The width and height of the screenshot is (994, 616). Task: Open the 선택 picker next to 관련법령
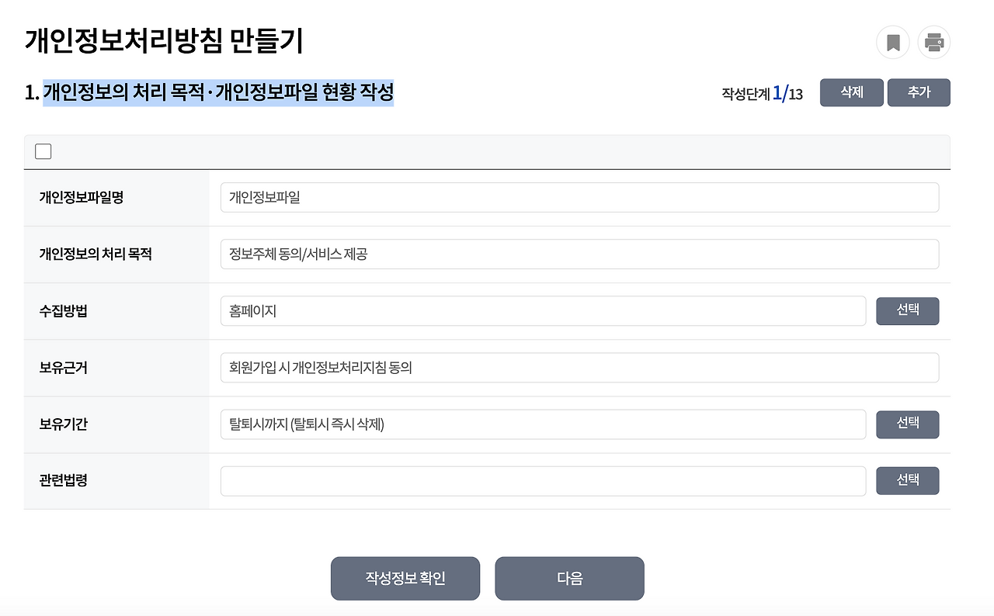pos(907,480)
